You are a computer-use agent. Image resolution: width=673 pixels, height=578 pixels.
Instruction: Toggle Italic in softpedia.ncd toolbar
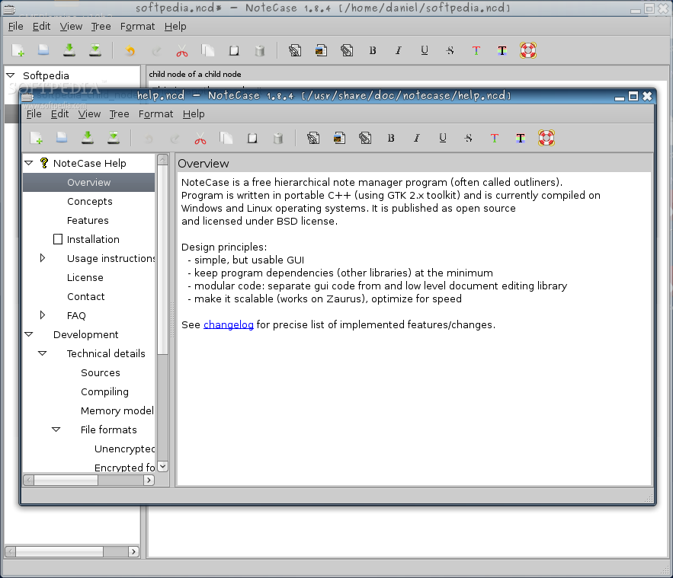[x=399, y=50]
